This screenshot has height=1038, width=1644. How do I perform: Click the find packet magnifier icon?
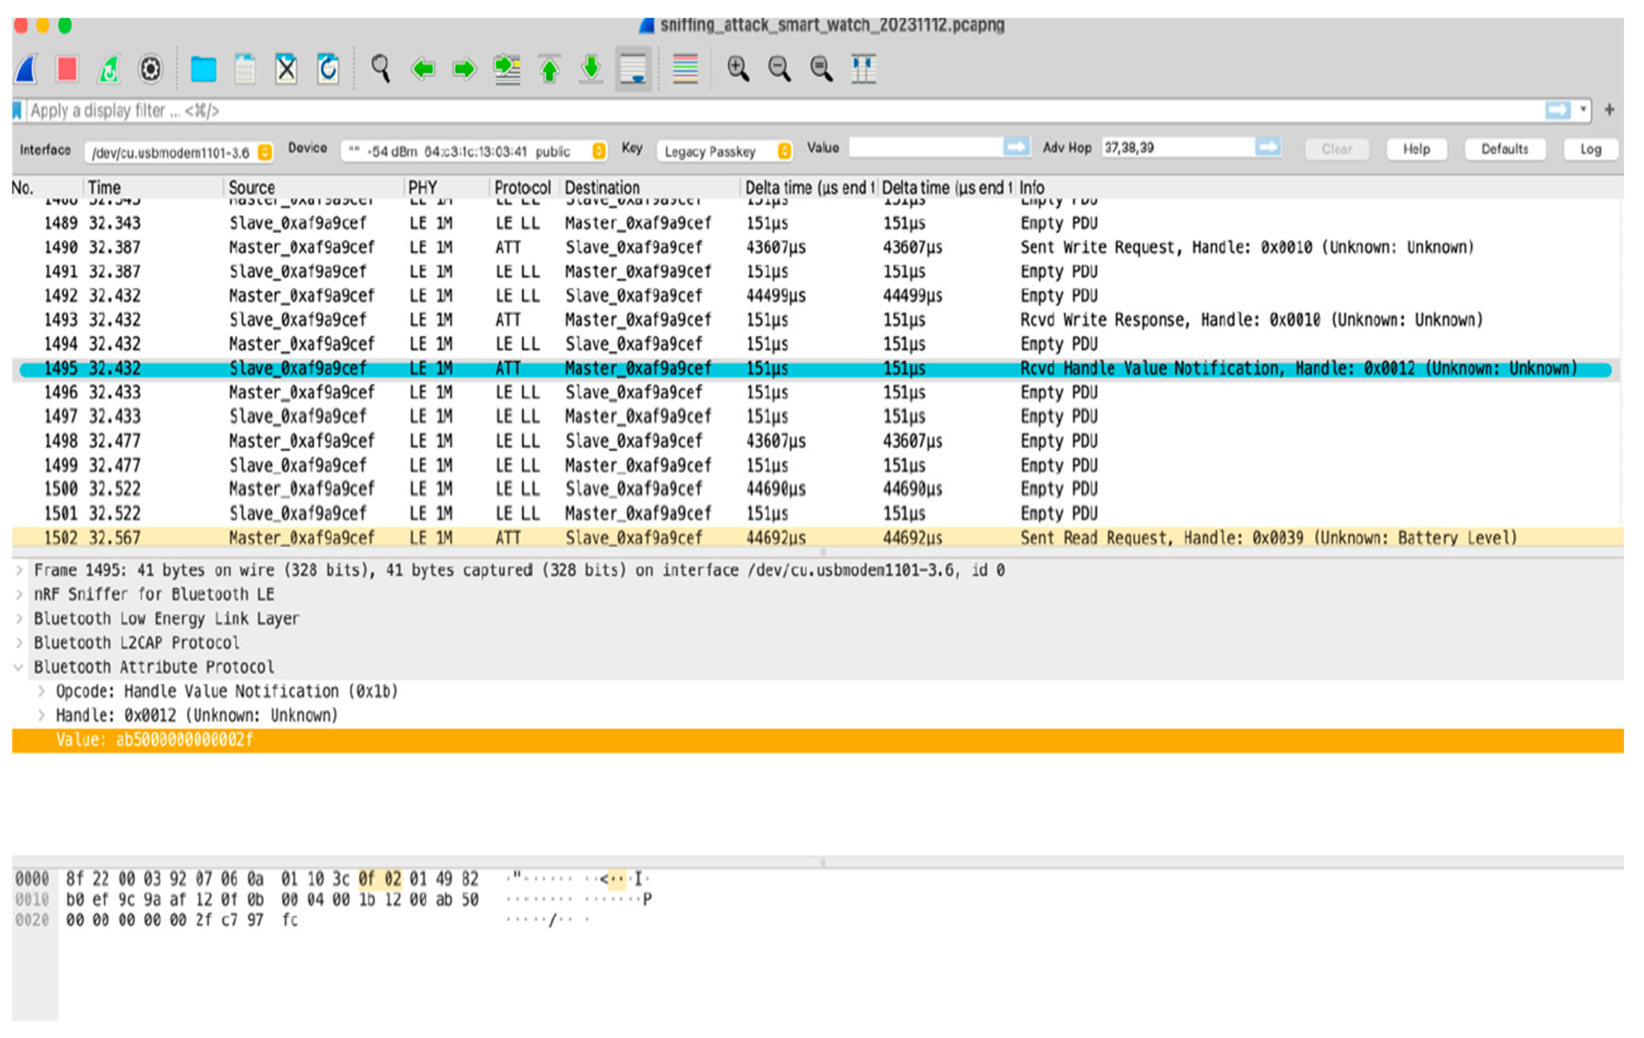click(380, 69)
